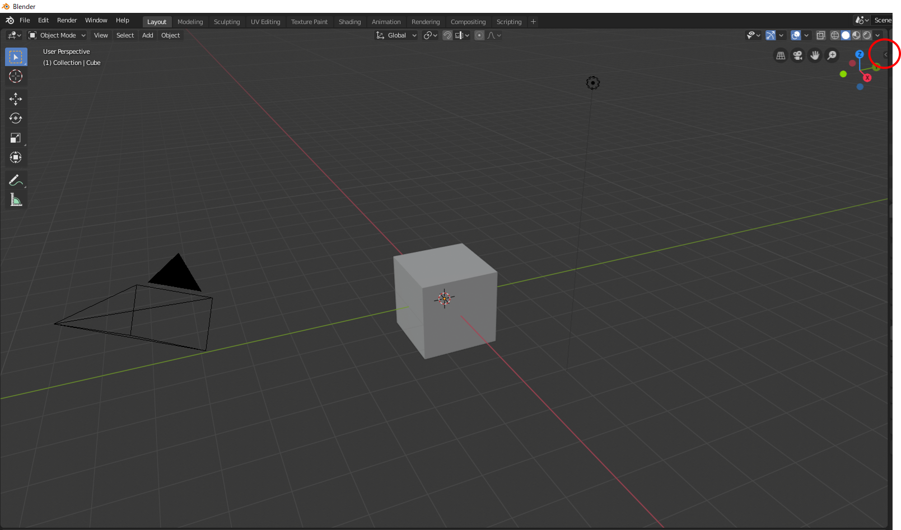901x530 pixels.
Task: Open the viewport Select menu
Action: (125, 35)
